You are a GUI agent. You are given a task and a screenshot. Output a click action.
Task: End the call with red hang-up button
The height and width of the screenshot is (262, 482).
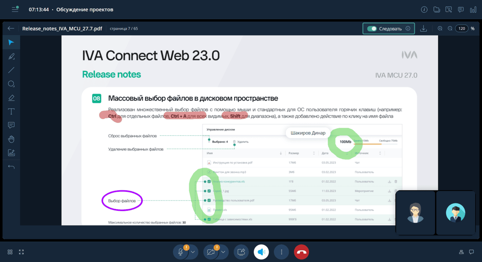click(301, 252)
